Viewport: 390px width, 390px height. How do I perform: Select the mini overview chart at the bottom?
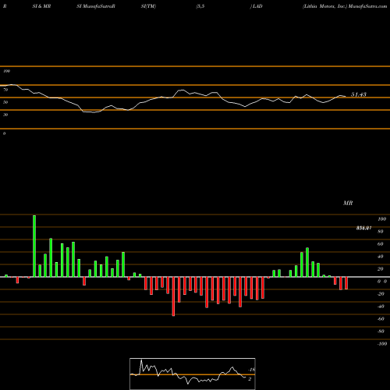pyautogui.click(x=193, y=374)
